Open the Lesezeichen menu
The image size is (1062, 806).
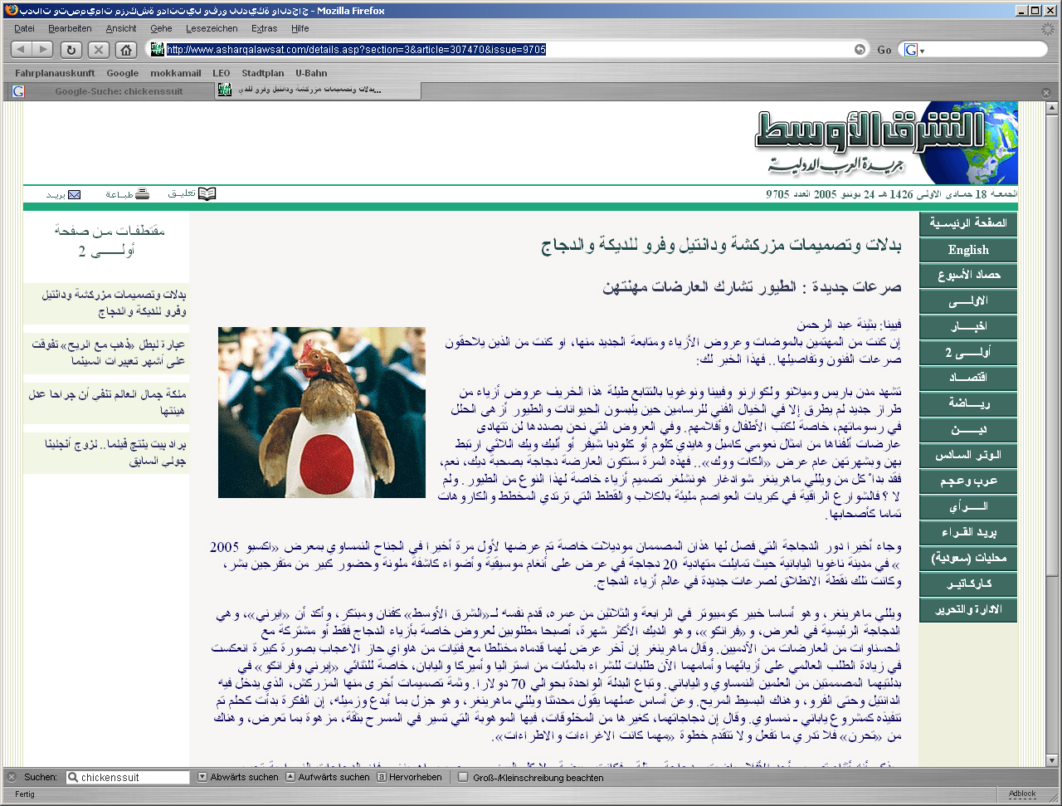[212, 28]
